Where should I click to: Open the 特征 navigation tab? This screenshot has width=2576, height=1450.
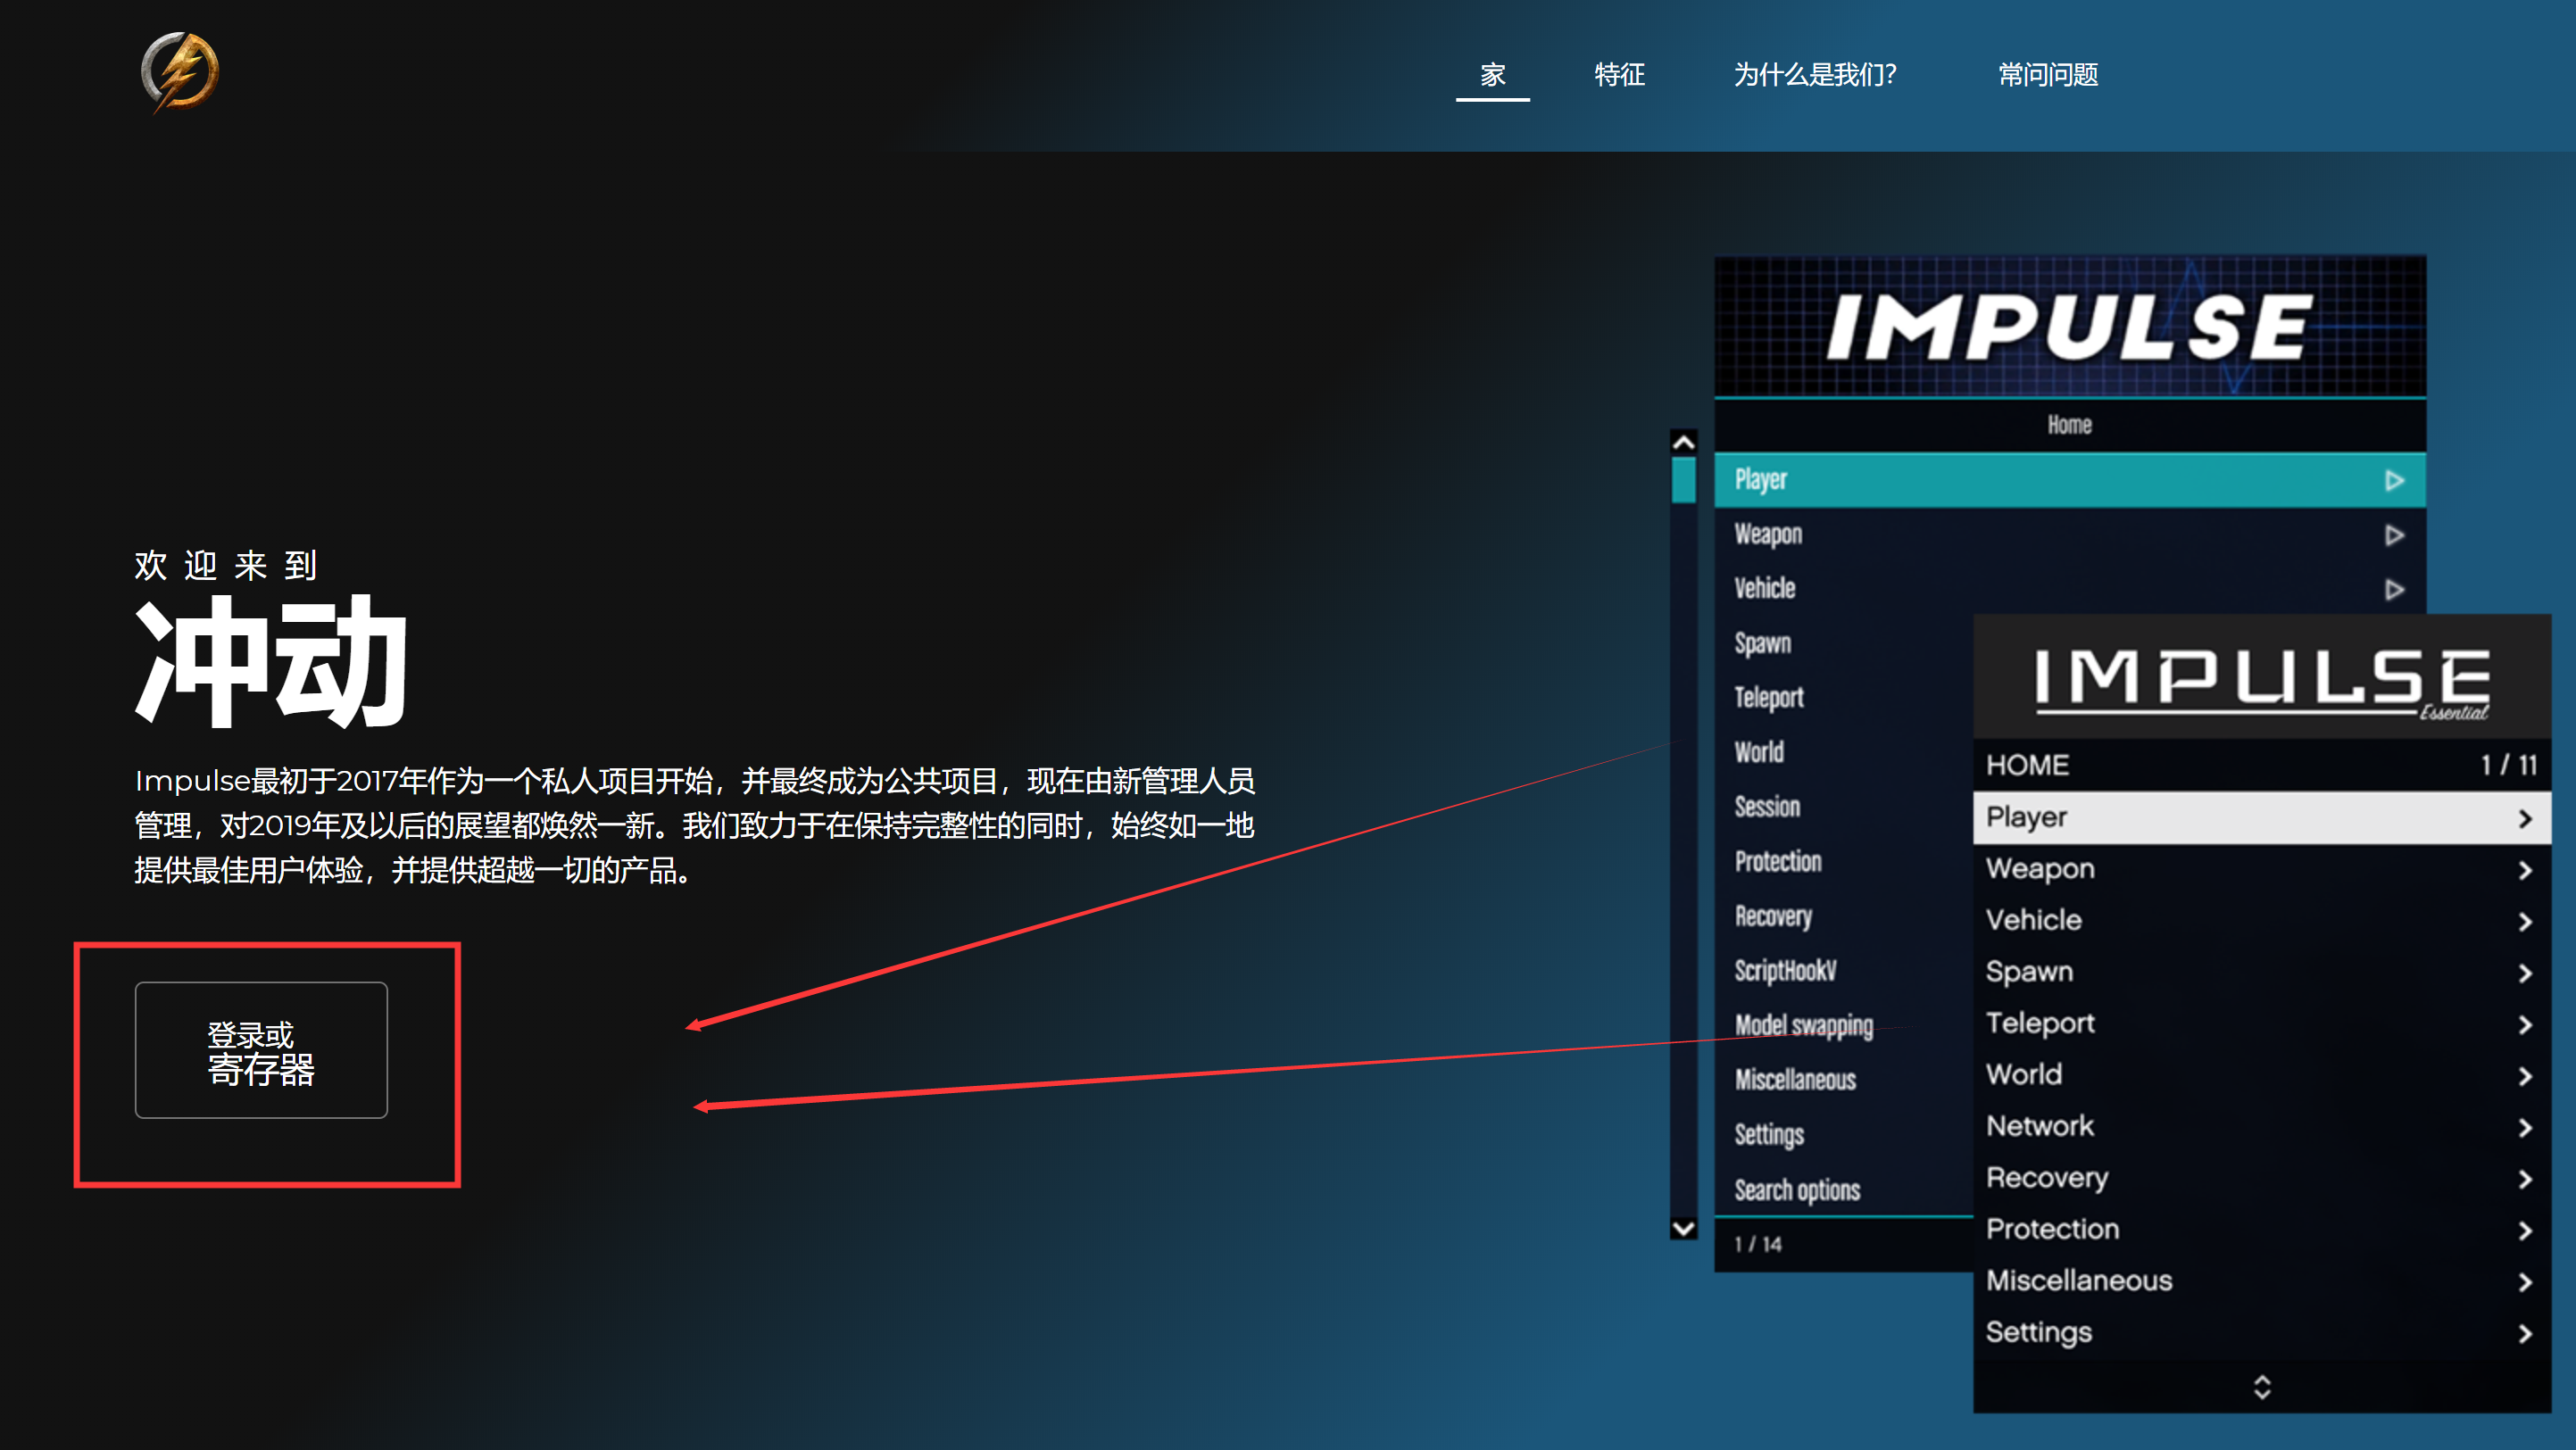pos(1619,74)
